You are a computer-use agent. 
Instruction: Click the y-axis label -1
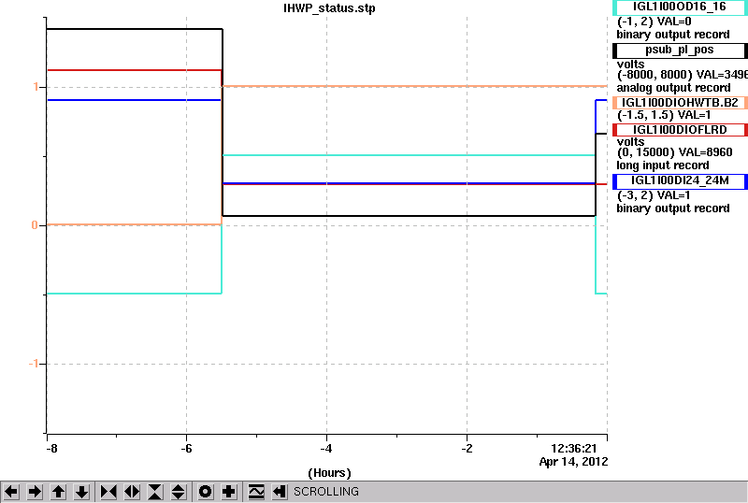33,364
